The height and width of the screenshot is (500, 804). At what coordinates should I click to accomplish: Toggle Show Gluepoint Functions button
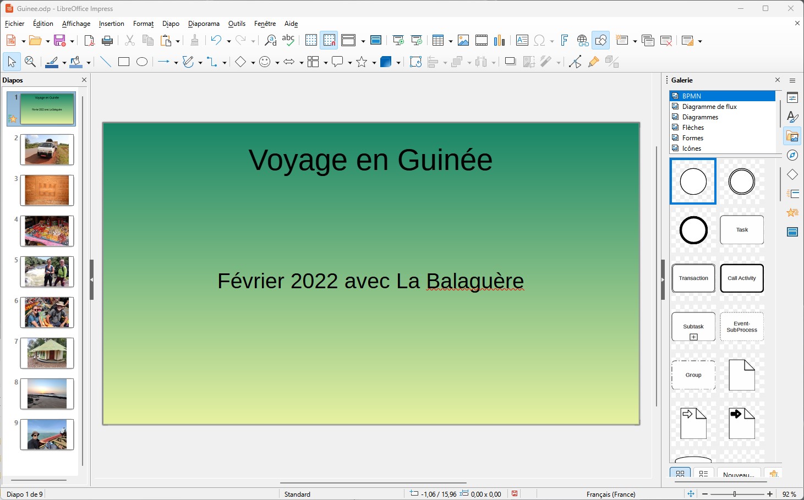(x=593, y=62)
